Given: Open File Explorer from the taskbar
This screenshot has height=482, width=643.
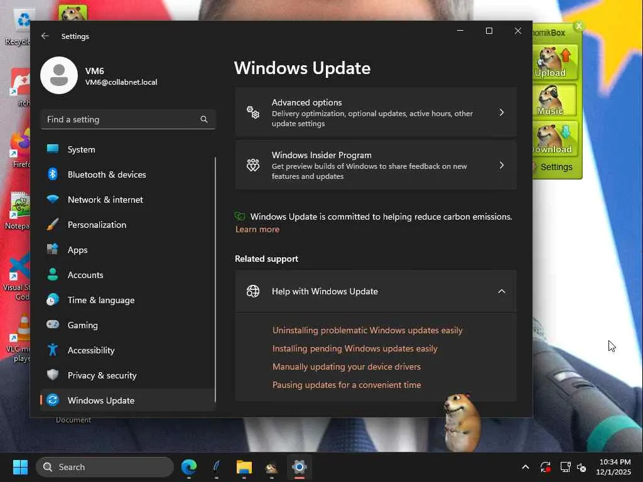Looking at the screenshot, I should click(244, 467).
